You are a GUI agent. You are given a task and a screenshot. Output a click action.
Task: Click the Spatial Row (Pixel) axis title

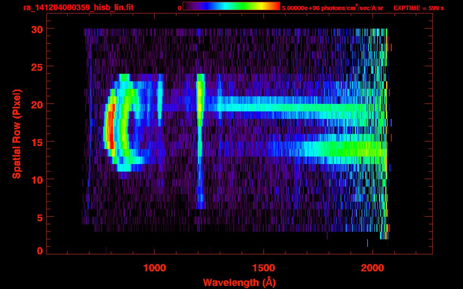[x=17, y=134]
